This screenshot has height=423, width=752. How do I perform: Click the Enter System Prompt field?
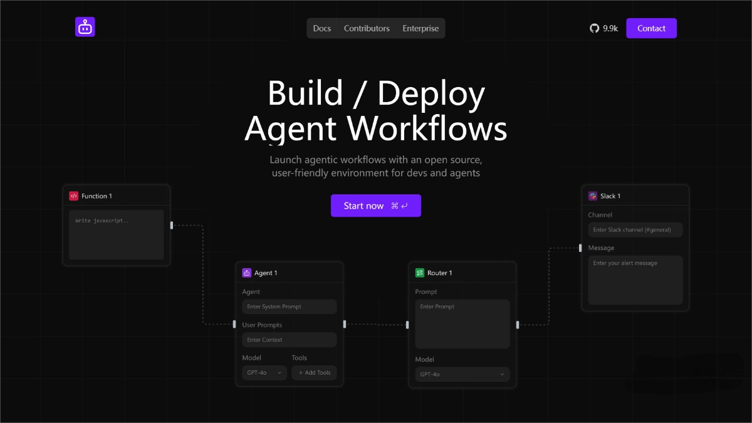[x=289, y=306]
